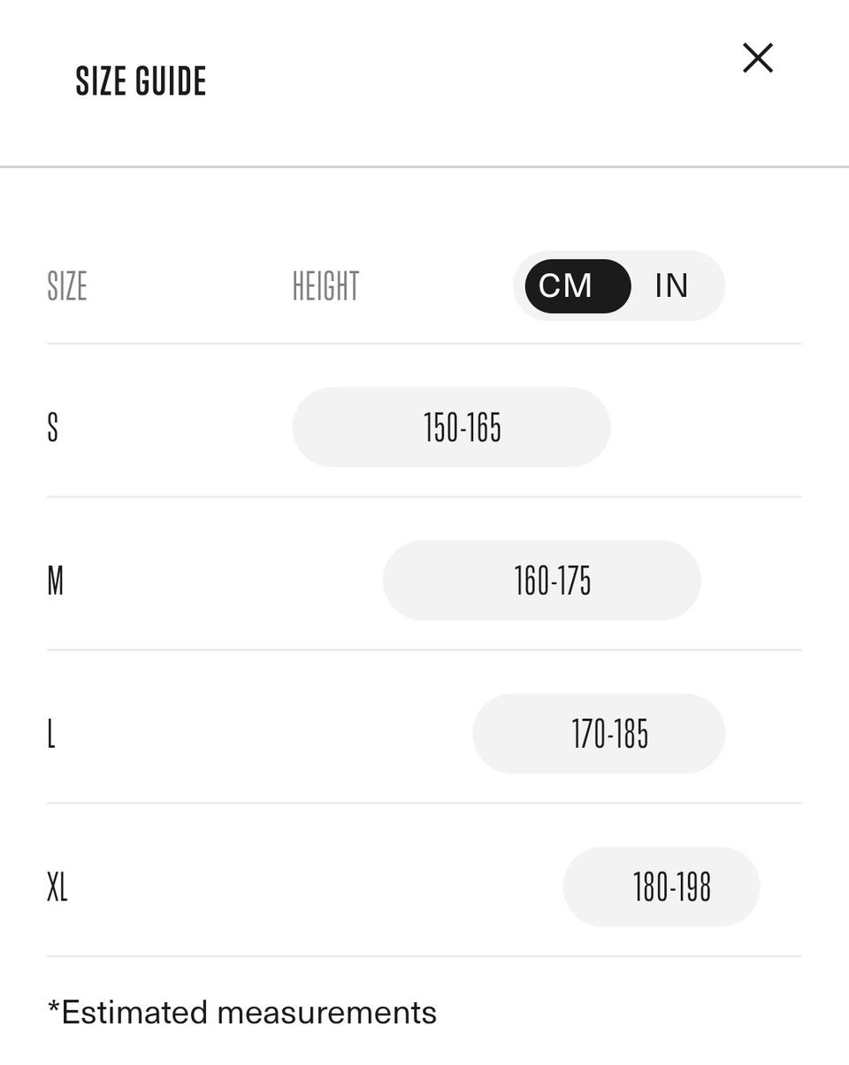
Task: Select the XL size label
Action: coord(57,886)
